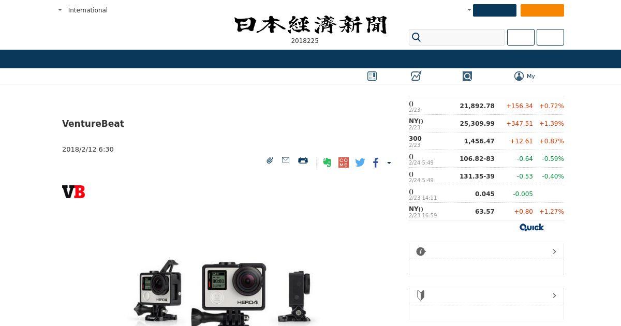This screenshot has width=621, height=326.
Task: Click the printer icon to print article
Action: tap(303, 160)
